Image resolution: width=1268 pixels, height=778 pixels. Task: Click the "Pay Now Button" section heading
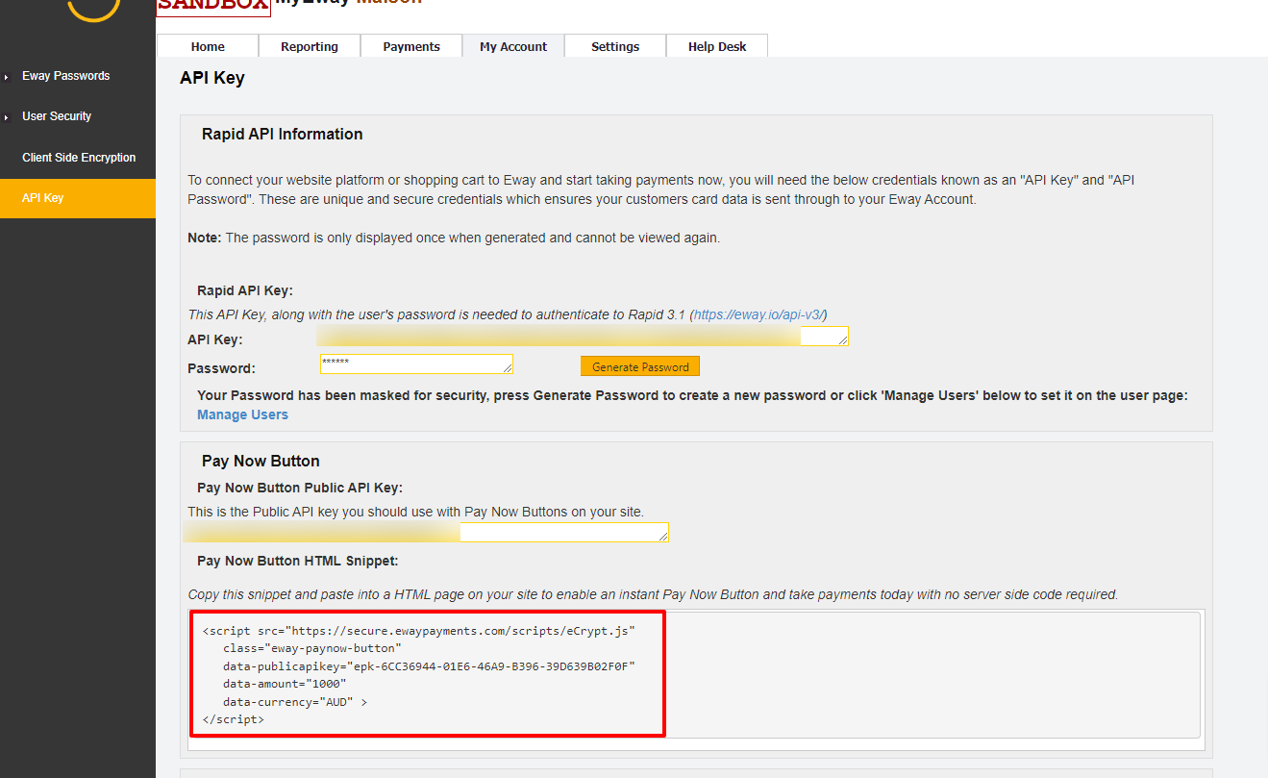click(x=261, y=462)
